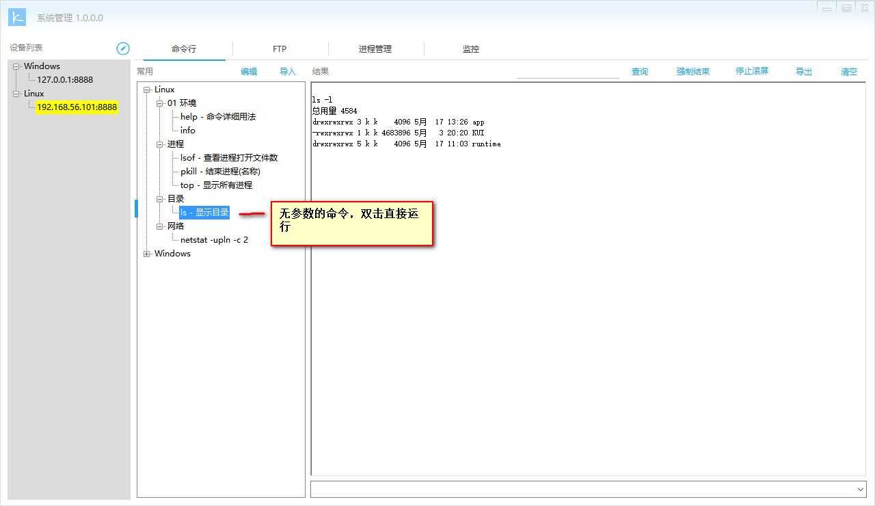Collapse the Linux device group

click(16, 94)
